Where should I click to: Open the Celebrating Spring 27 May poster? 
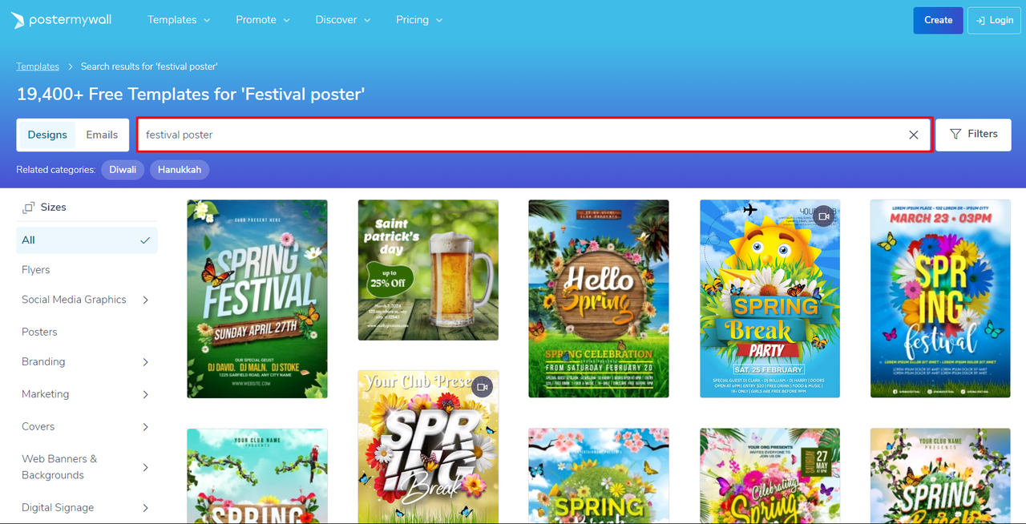769,476
